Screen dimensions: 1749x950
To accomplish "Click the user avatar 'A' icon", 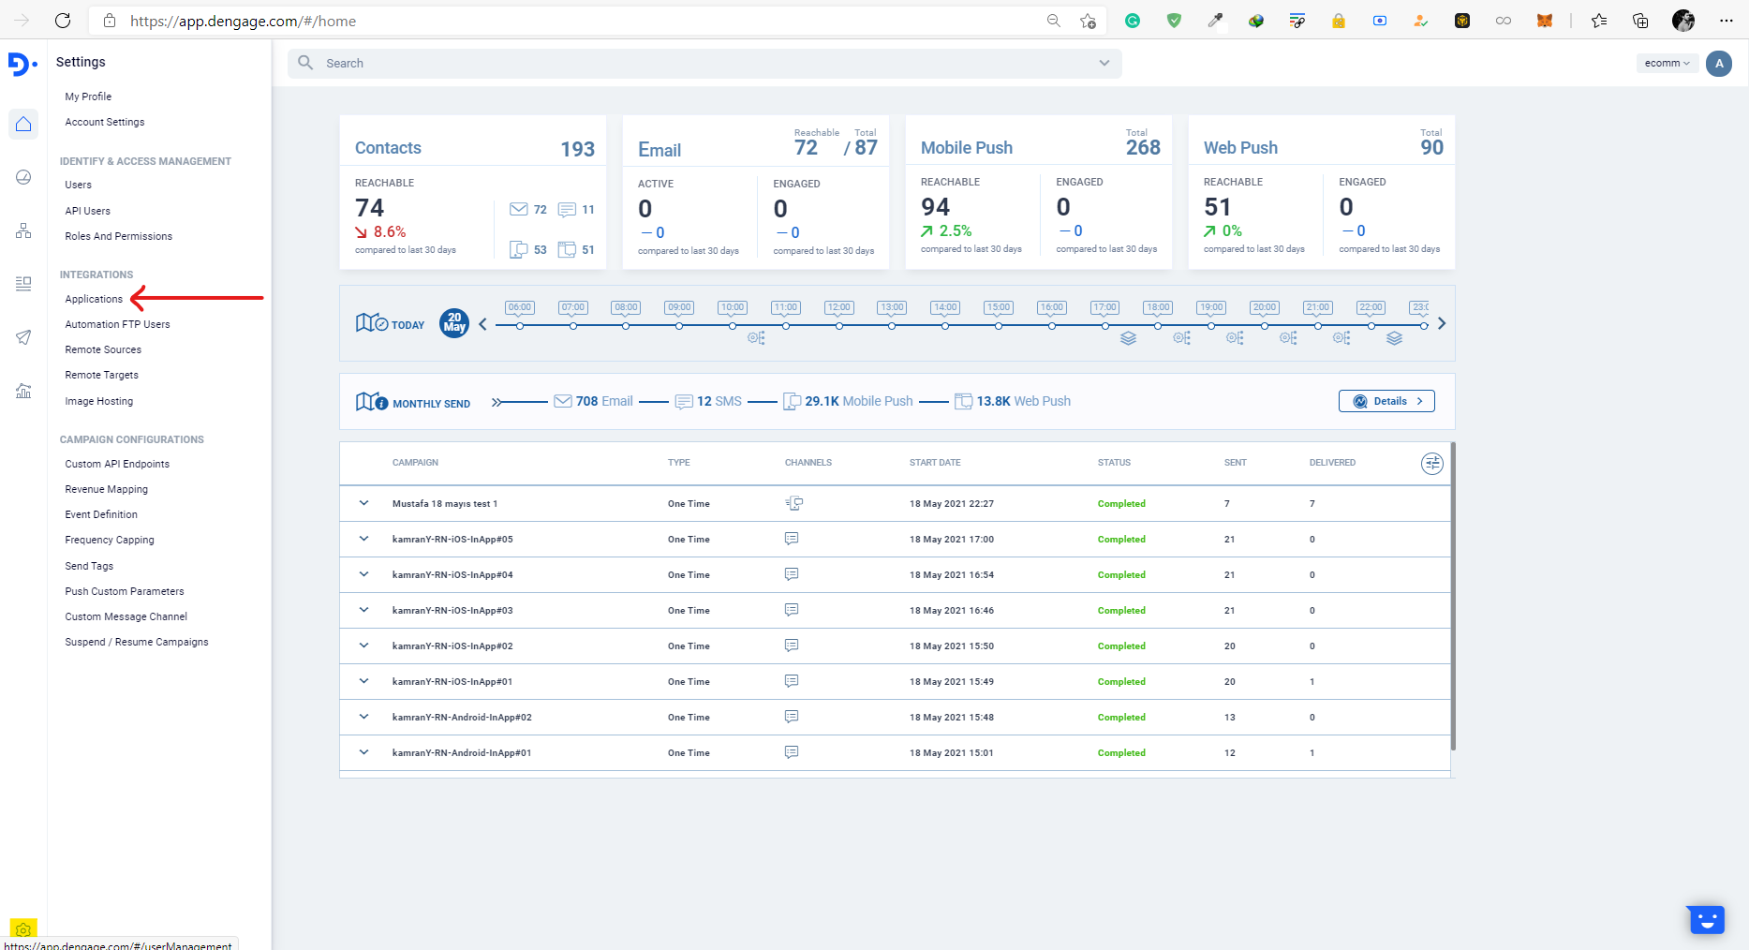I will 1718,64.
